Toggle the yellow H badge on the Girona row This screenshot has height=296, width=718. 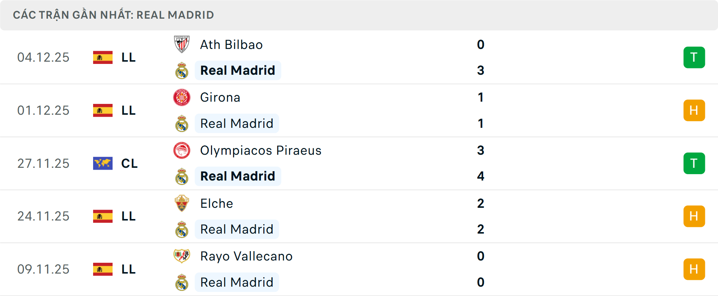point(694,110)
